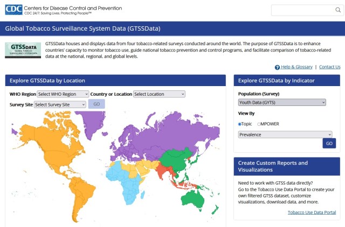Click the CDC logo
This screenshot has width=345, height=227.
(13, 10)
